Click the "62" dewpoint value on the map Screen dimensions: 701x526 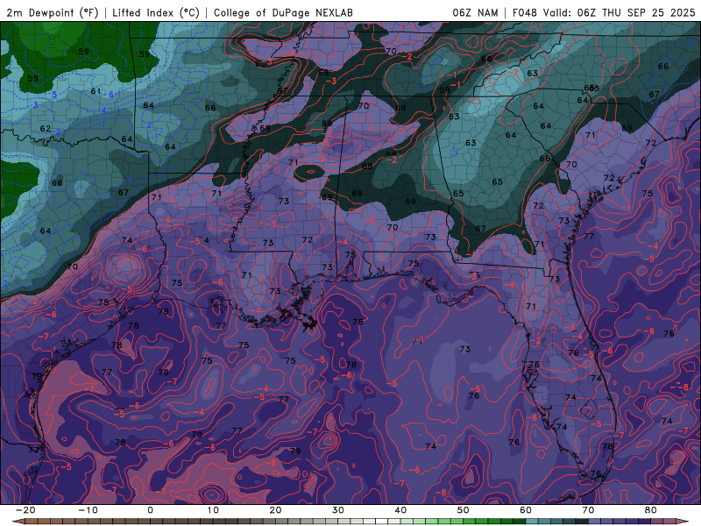click(x=46, y=129)
